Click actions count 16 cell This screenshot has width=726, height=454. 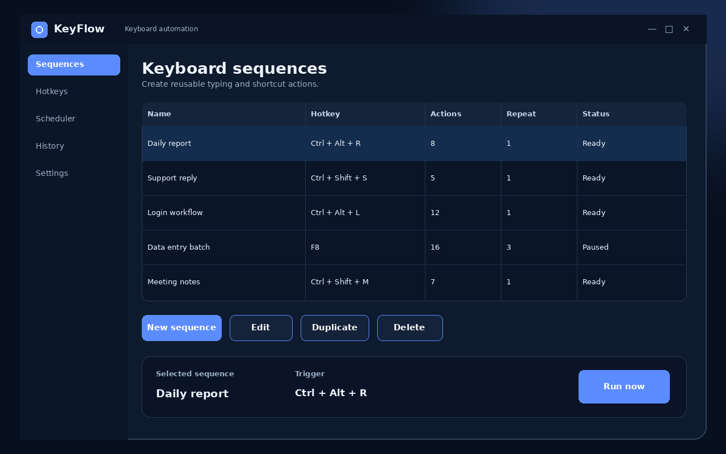pos(463,247)
